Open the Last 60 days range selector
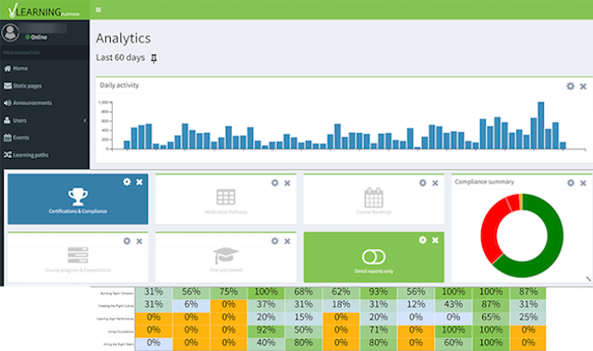This screenshot has width=593, height=351. tap(120, 57)
